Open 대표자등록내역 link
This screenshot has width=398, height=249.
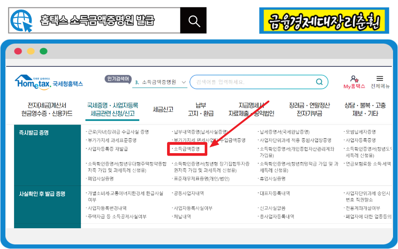tap(274, 193)
